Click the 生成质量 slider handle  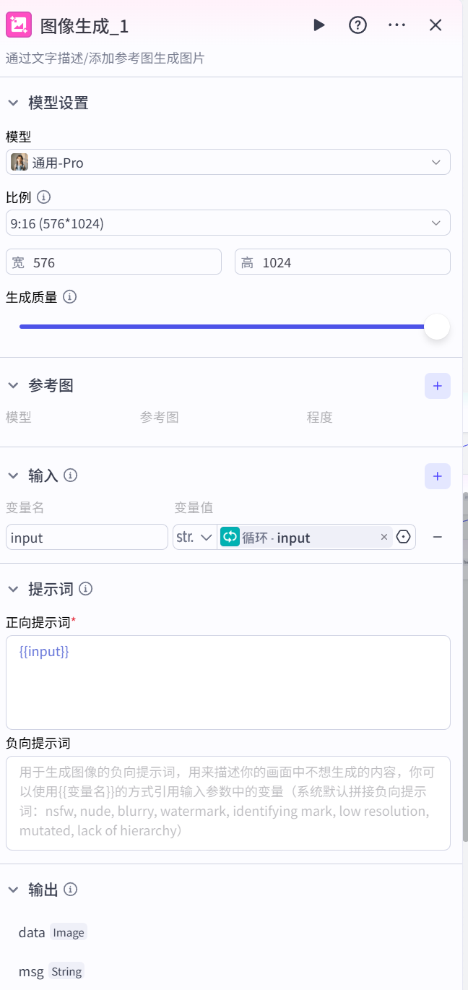[436, 327]
